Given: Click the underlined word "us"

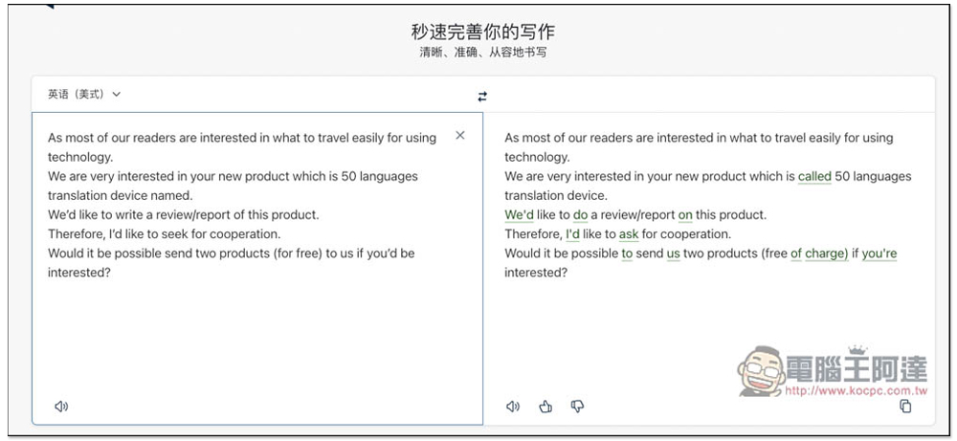Looking at the screenshot, I should pyautogui.click(x=673, y=254).
